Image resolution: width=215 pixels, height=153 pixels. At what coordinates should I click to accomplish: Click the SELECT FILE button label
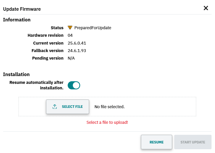72,107
